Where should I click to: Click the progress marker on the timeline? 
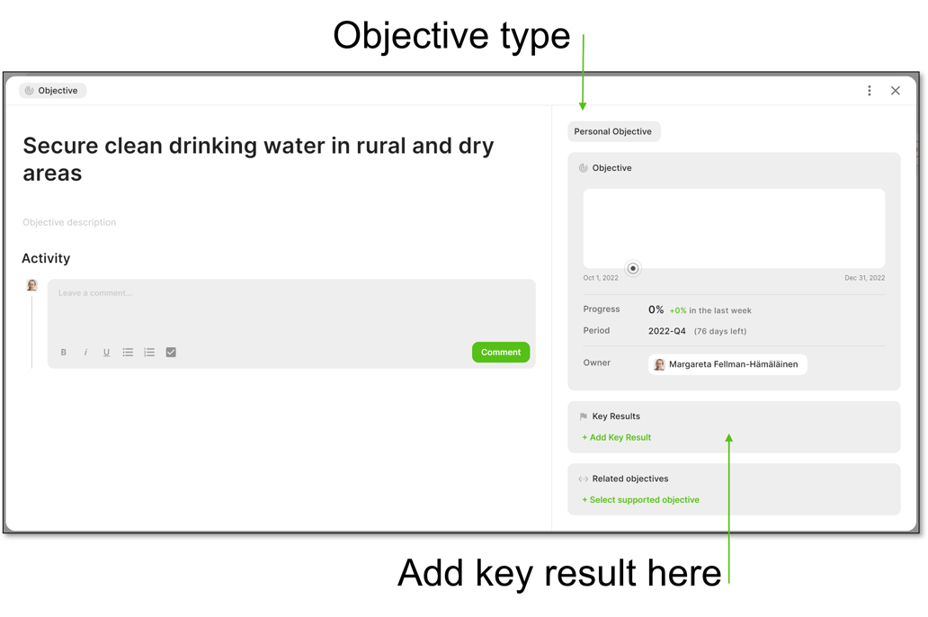[x=633, y=268]
